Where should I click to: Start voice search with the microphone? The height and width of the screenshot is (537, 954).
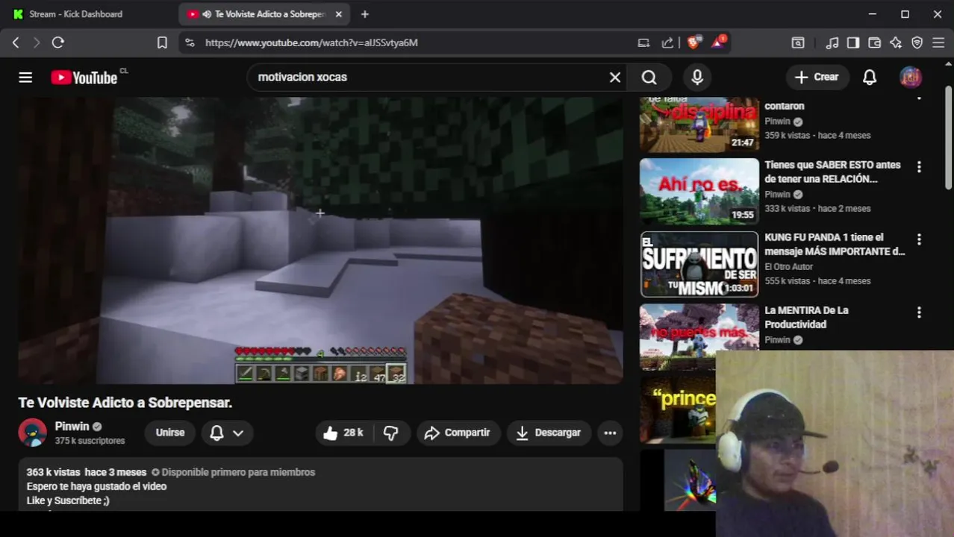[x=697, y=77]
